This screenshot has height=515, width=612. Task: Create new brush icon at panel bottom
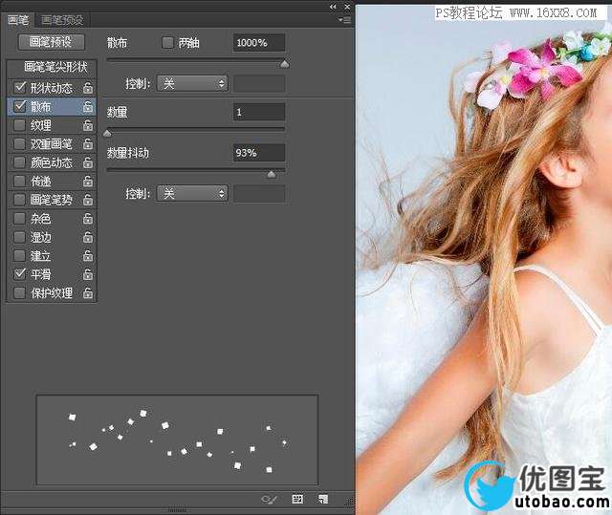323,499
